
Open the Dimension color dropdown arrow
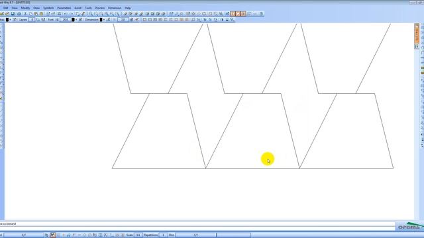(x=104, y=19)
